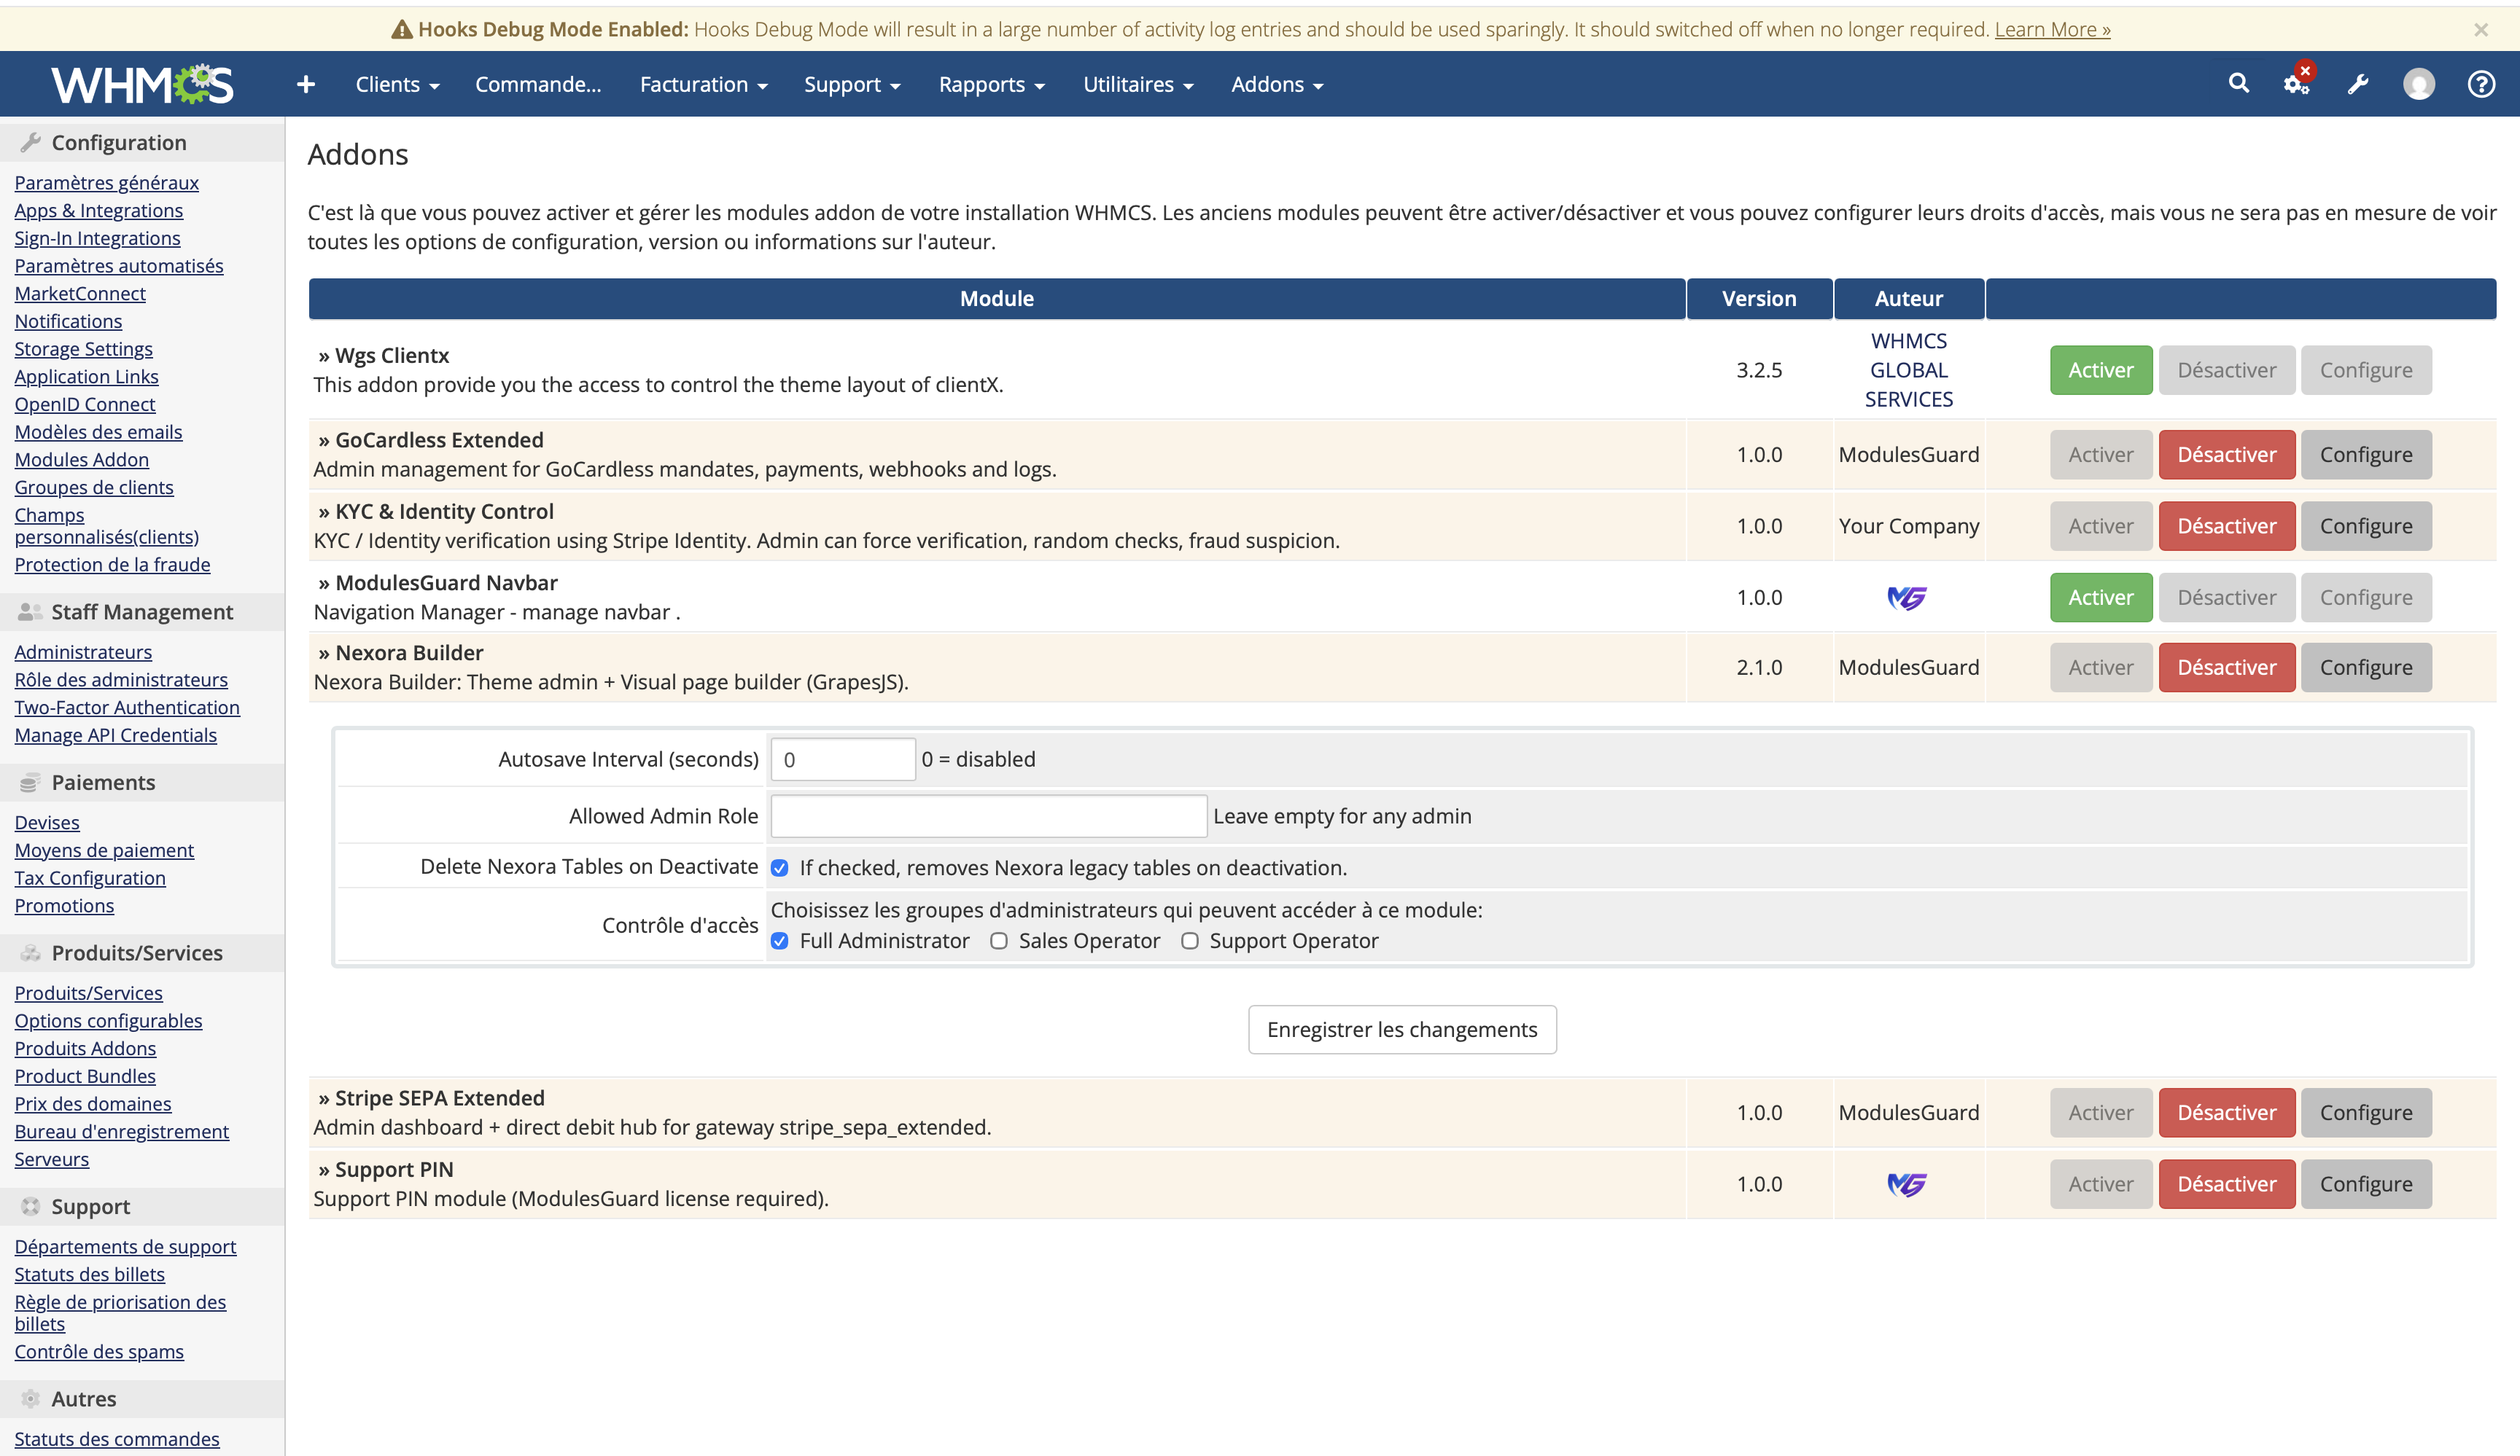Expand the Facturation dropdown menu

point(703,85)
